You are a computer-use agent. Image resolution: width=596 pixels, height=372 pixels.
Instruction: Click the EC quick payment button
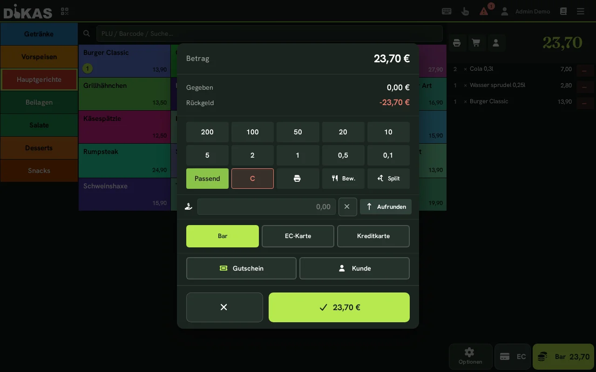click(513, 357)
